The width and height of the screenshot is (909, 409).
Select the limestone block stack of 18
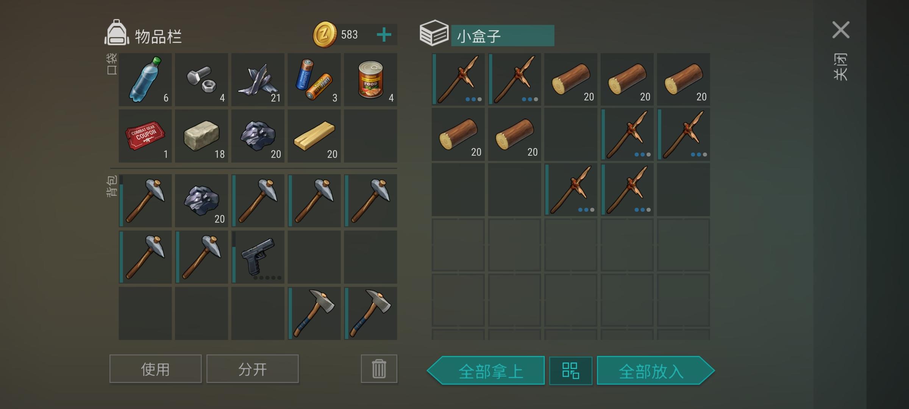tap(201, 136)
